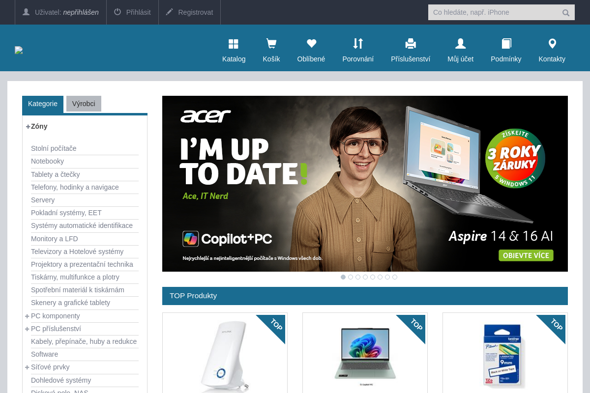Select the fourth carousel dot
Viewport: 590px width, 393px height.
click(x=365, y=277)
